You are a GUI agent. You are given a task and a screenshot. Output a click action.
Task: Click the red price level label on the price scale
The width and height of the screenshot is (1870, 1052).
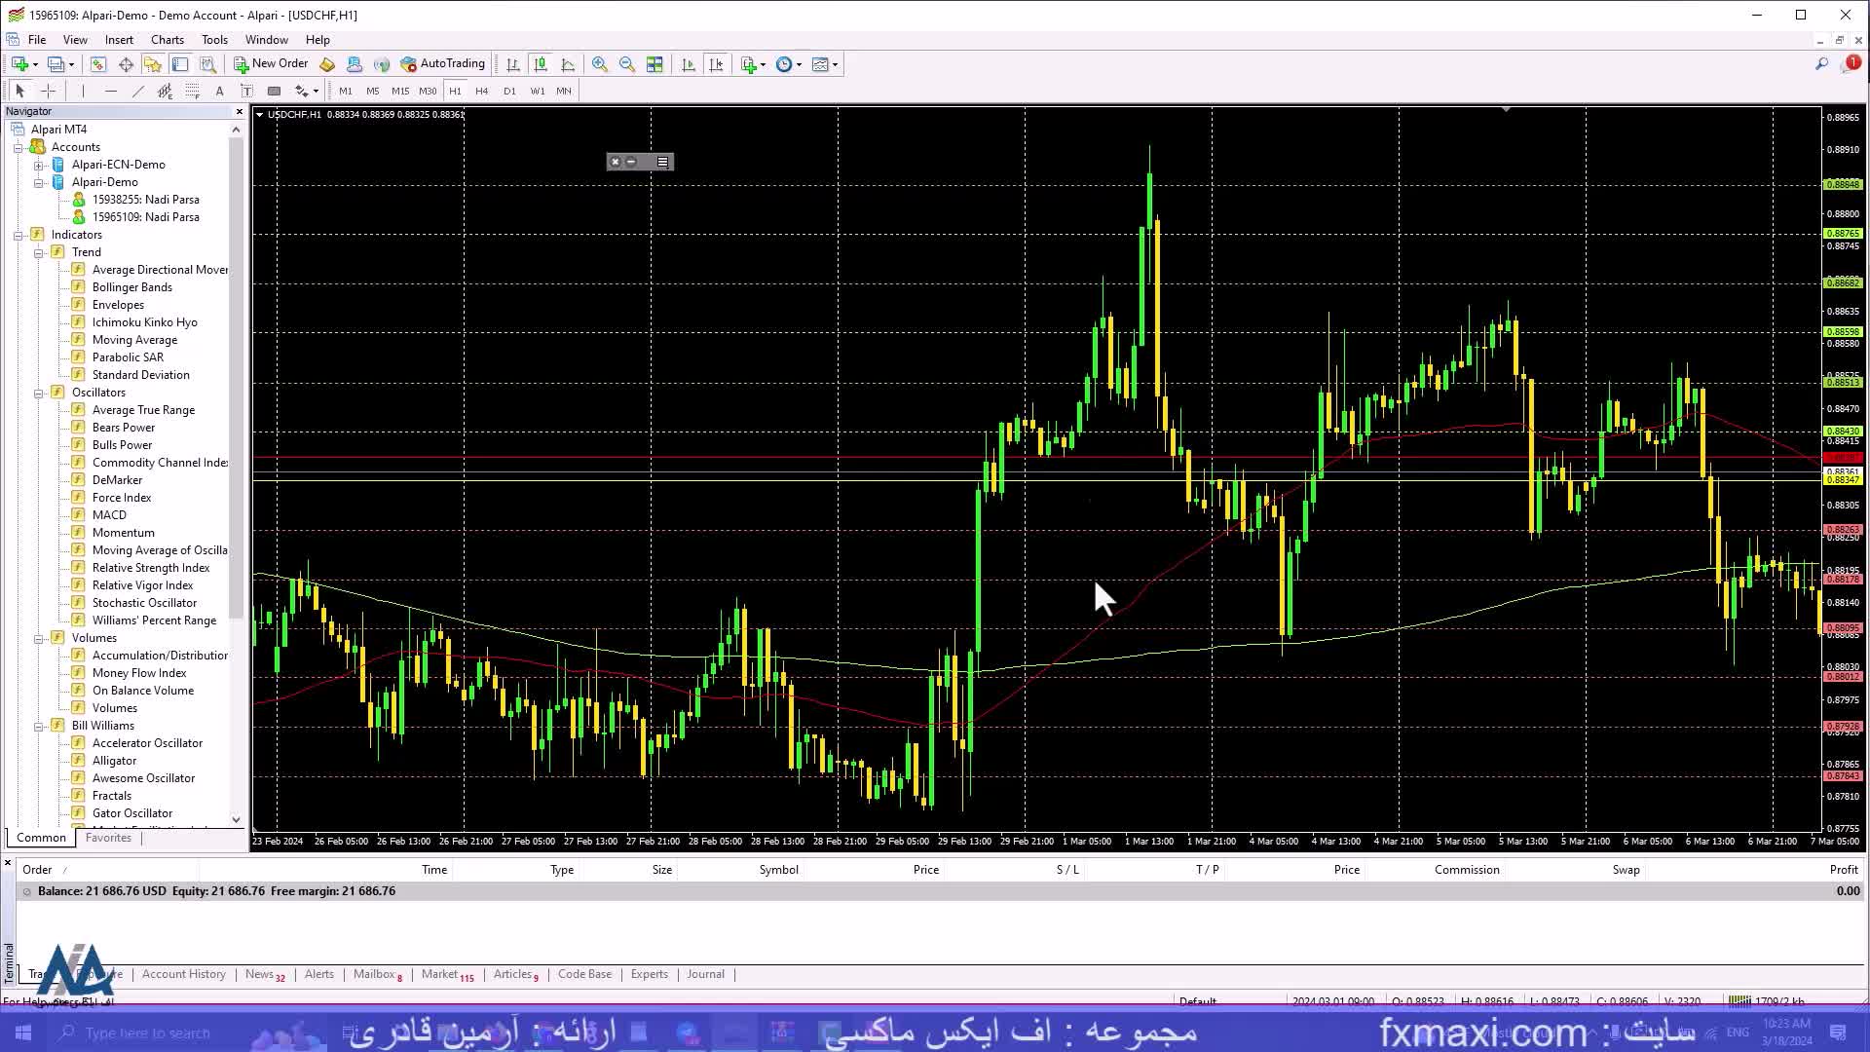[1842, 458]
